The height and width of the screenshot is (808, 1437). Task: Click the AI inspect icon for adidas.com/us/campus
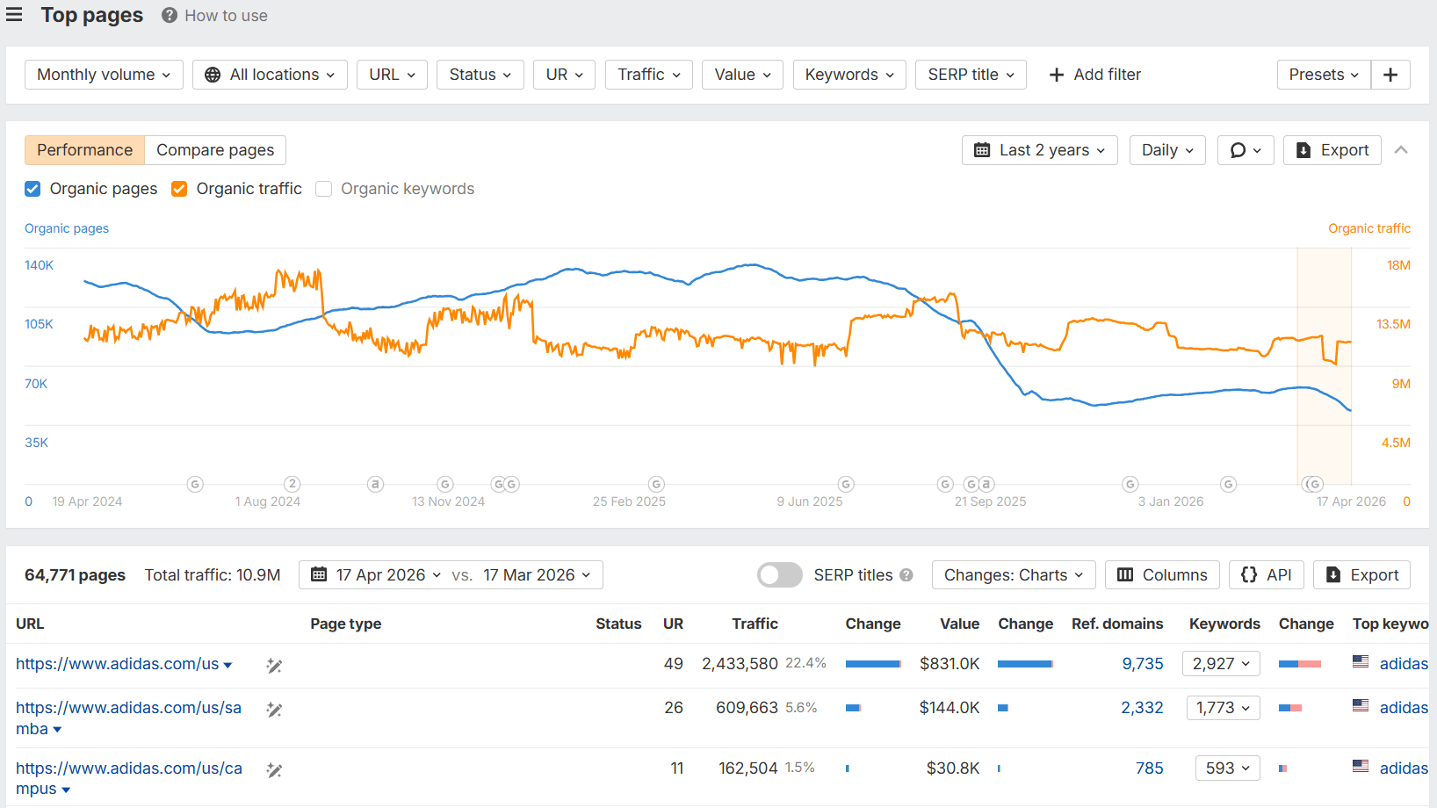(x=274, y=770)
